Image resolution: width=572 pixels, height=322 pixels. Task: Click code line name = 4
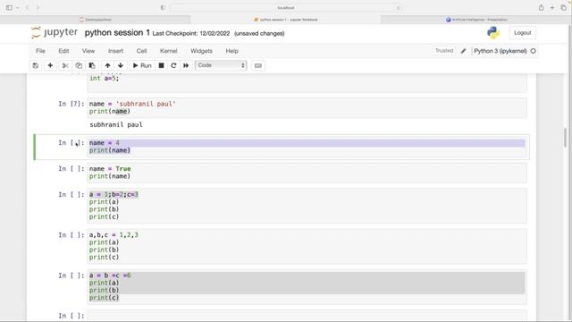105,143
